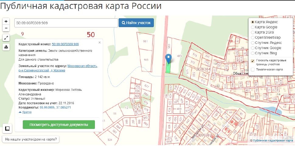Select Карта Google map layer
Viewport: 295px width, 146px height.
[x=253, y=27]
